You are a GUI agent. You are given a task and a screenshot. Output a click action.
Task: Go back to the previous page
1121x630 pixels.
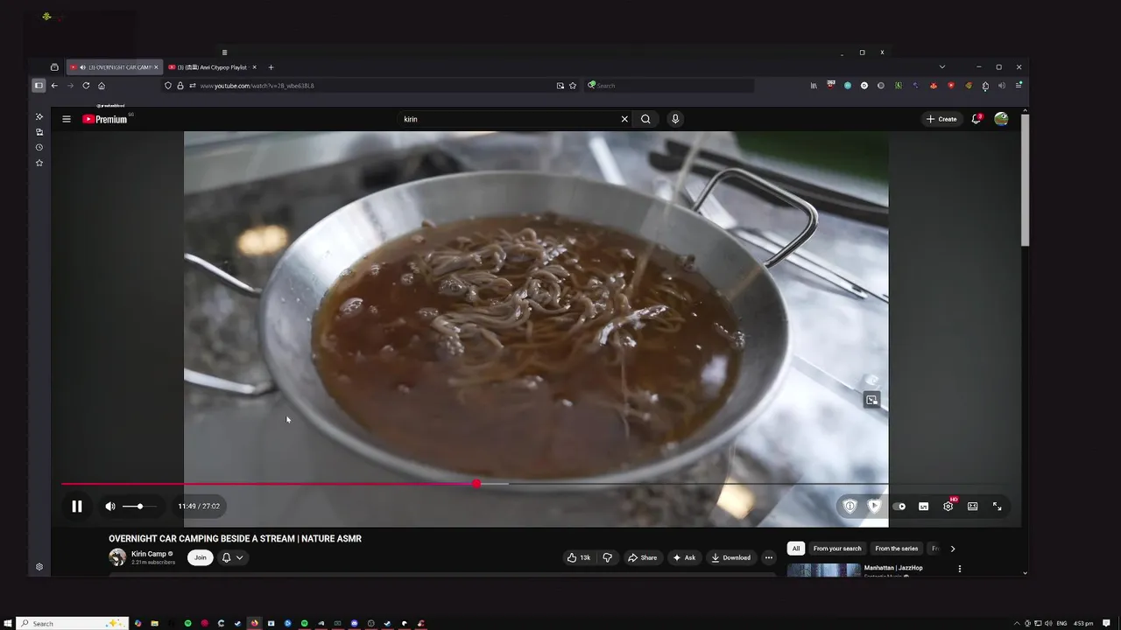54,86
